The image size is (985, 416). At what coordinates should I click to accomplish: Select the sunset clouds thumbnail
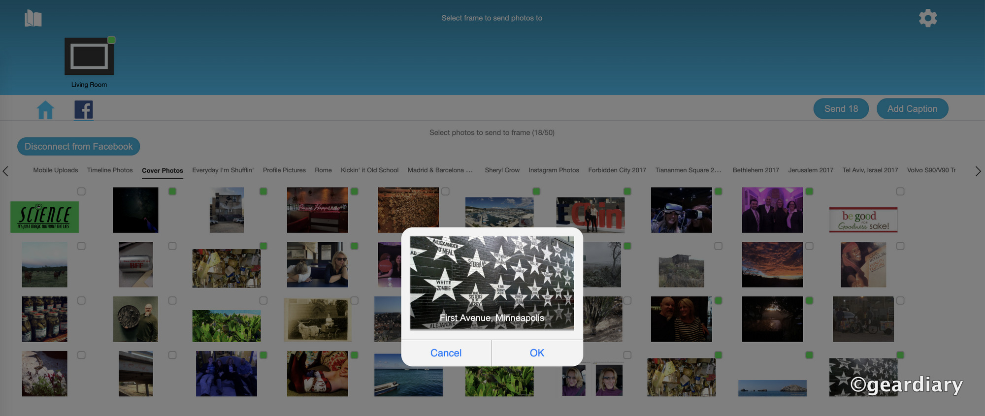click(x=772, y=265)
